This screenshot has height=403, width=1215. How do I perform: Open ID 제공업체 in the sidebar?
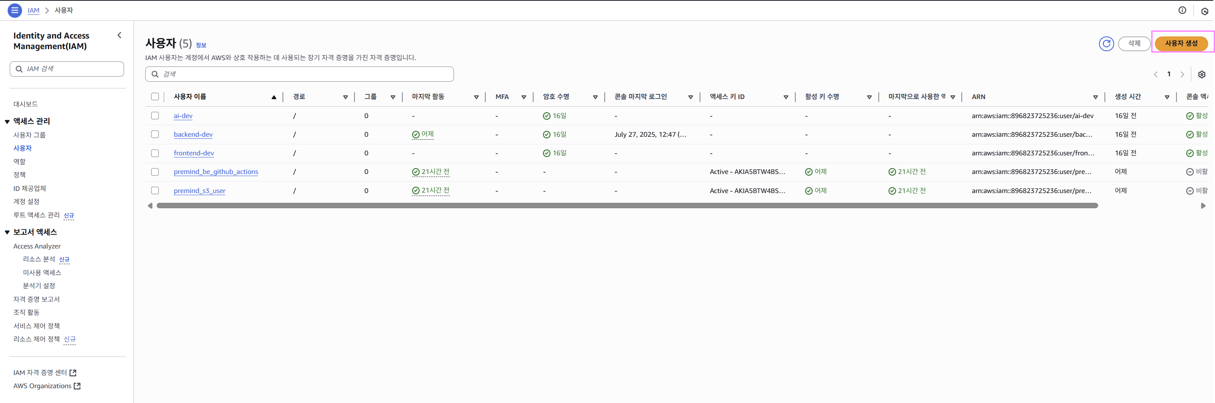[x=30, y=188]
